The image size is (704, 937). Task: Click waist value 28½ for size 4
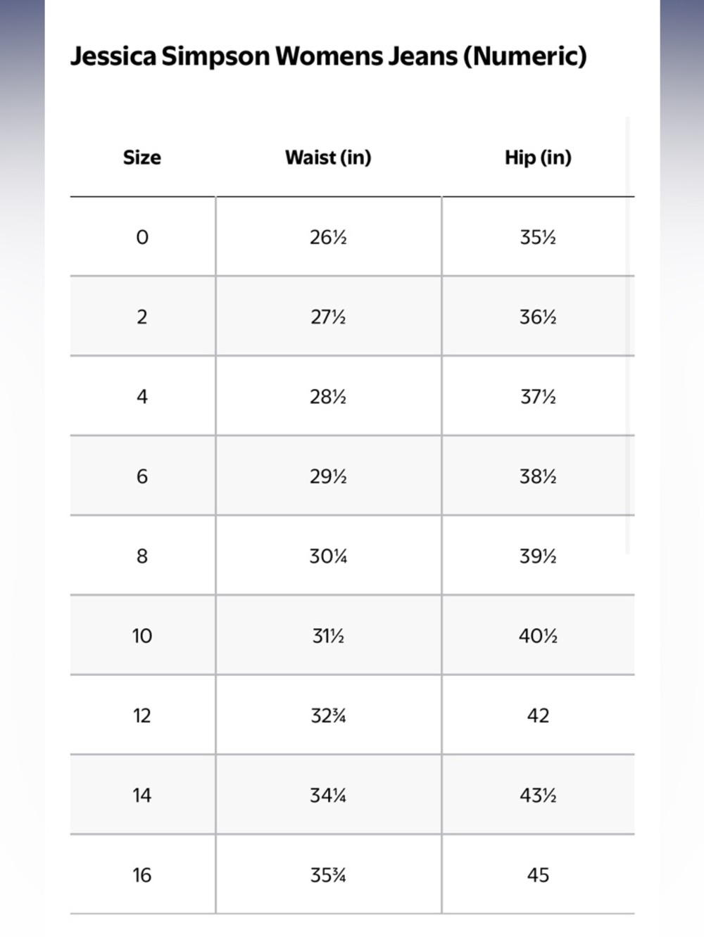[x=328, y=397]
